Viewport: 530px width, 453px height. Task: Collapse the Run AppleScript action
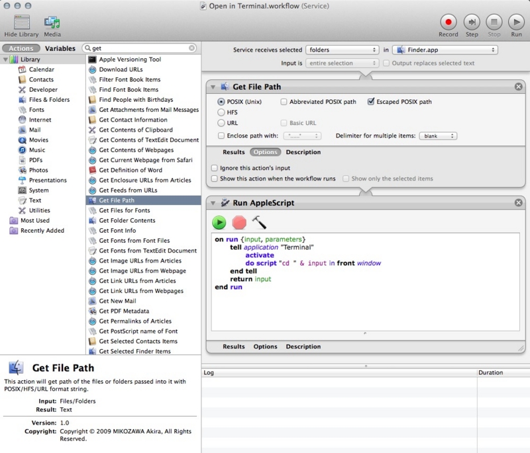213,203
